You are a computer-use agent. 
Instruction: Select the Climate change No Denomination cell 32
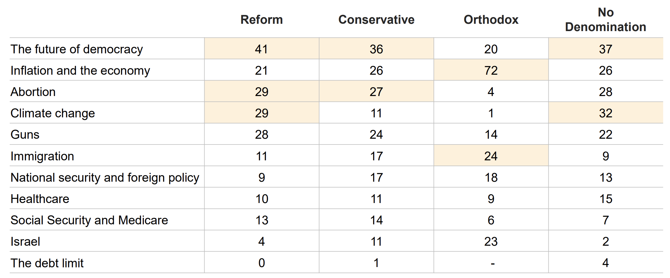(606, 113)
